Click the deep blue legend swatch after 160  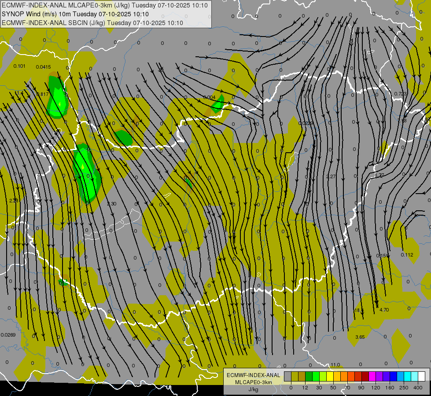tap(393, 377)
